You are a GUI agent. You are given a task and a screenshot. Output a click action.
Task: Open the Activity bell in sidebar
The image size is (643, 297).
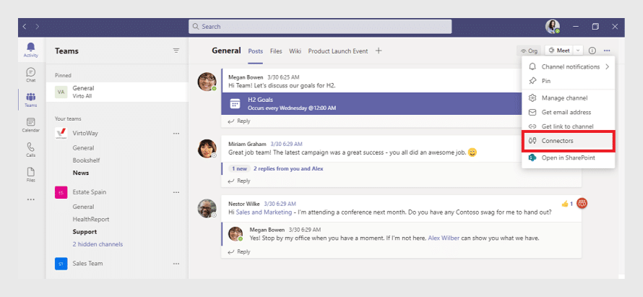pyautogui.click(x=31, y=50)
